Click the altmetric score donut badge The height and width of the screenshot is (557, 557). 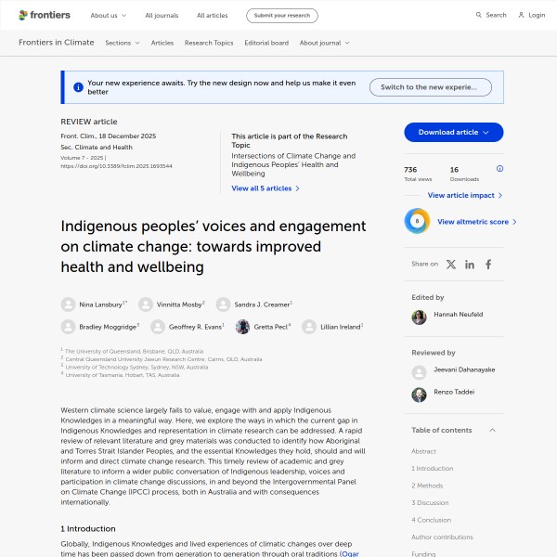417,222
